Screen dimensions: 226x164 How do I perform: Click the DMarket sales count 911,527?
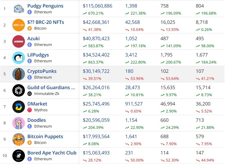point(134,104)
